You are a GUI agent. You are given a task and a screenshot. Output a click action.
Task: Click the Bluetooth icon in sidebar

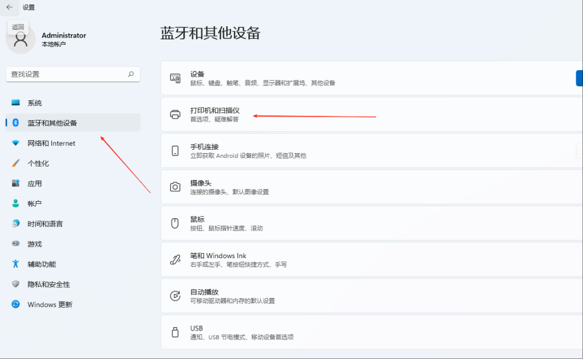tap(15, 123)
